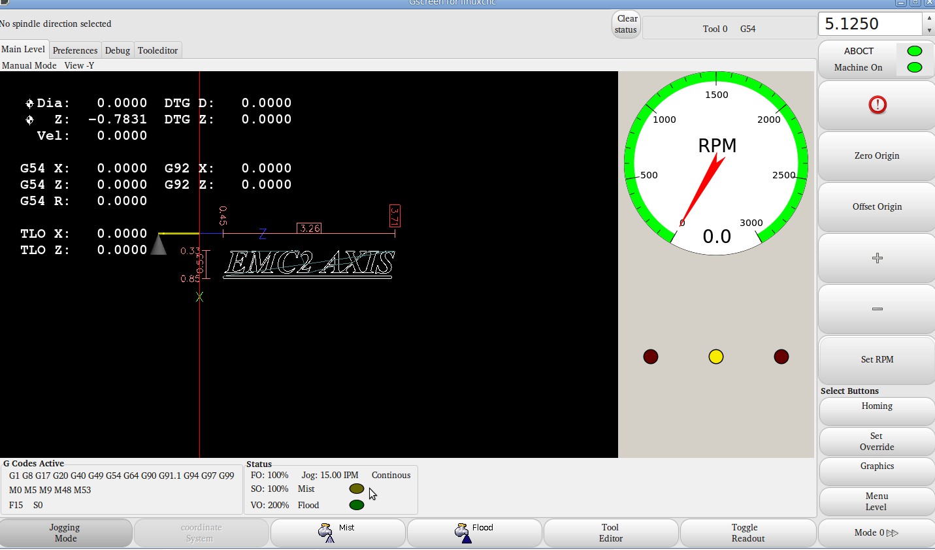Click the FO: 100% feed override text

coord(270,476)
